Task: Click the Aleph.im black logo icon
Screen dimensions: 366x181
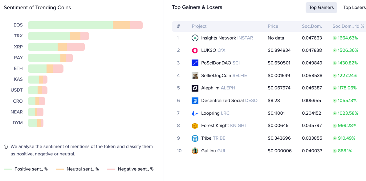Action: [x=195, y=88]
